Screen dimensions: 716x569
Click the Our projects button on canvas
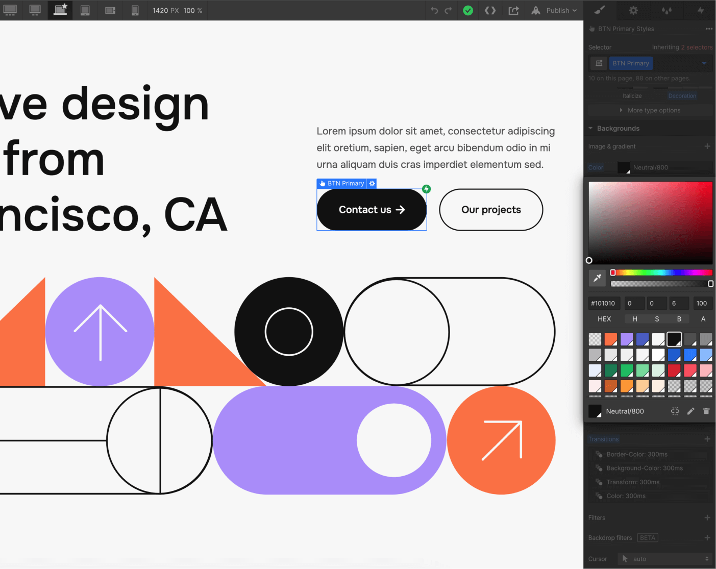[491, 210]
